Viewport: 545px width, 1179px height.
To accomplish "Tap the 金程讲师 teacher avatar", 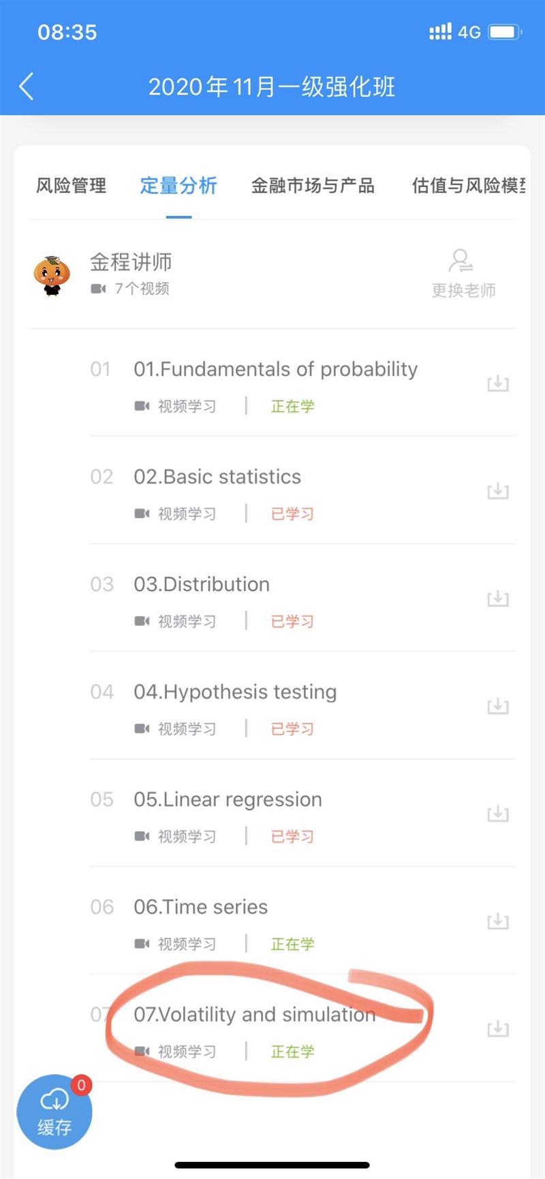I will [x=52, y=274].
